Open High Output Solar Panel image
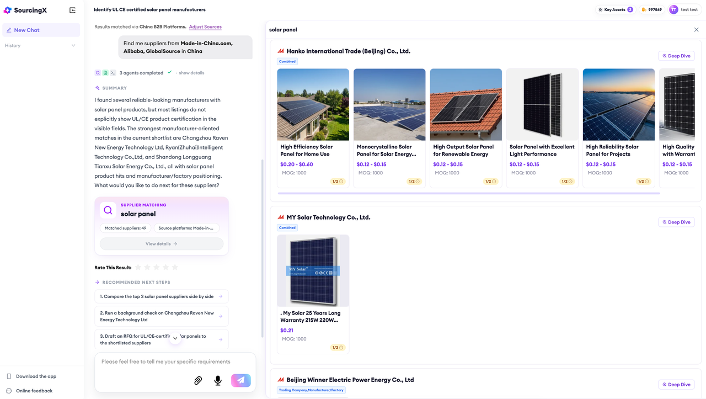The height and width of the screenshot is (399, 706). tap(466, 104)
